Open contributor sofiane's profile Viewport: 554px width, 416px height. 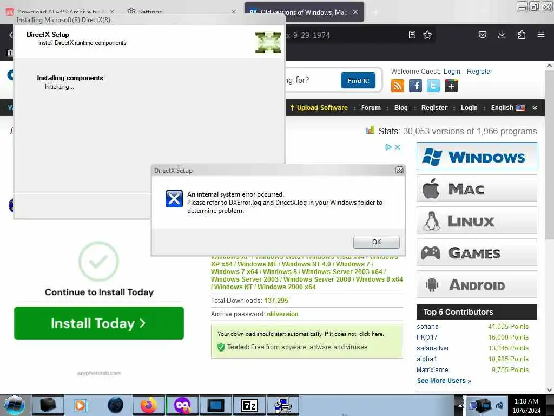[x=427, y=327]
